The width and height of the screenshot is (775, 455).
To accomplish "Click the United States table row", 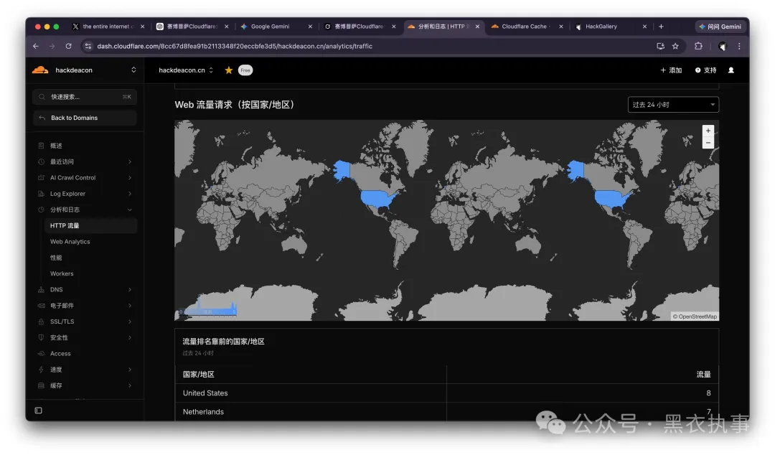I will point(447,393).
